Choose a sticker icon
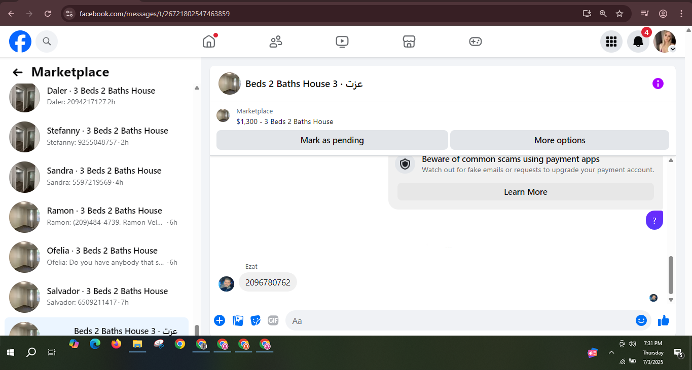The image size is (692, 370). (x=256, y=320)
